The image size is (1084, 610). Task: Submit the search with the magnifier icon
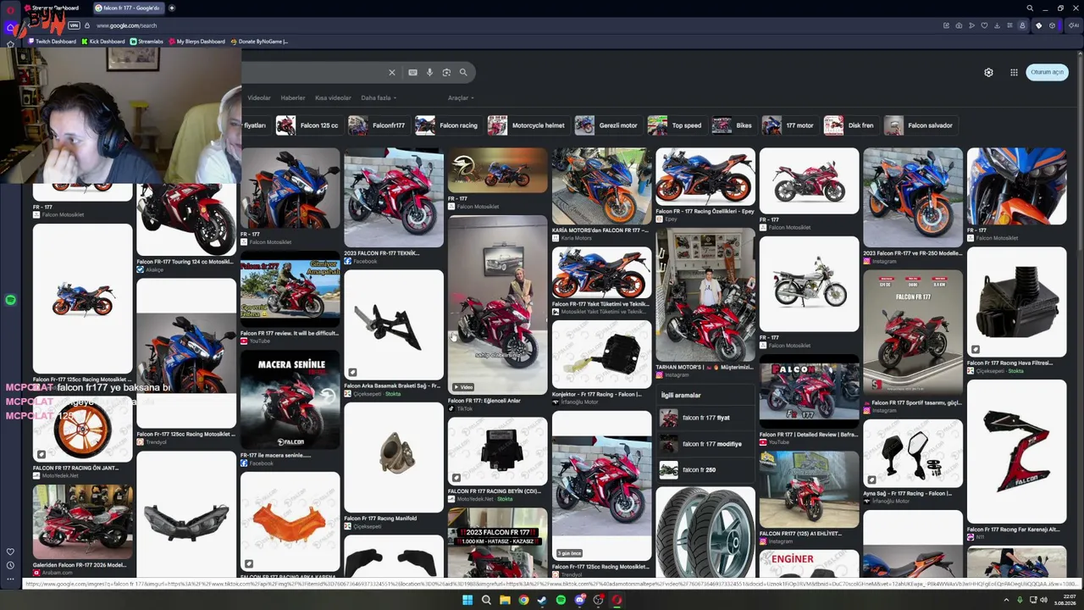click(463, 73)
